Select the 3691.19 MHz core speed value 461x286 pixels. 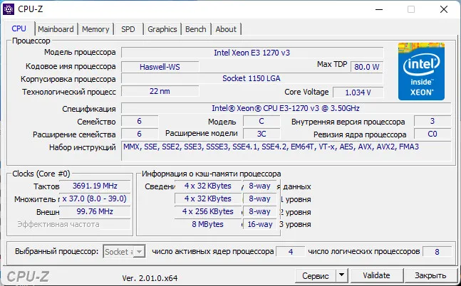coord(95,186)
